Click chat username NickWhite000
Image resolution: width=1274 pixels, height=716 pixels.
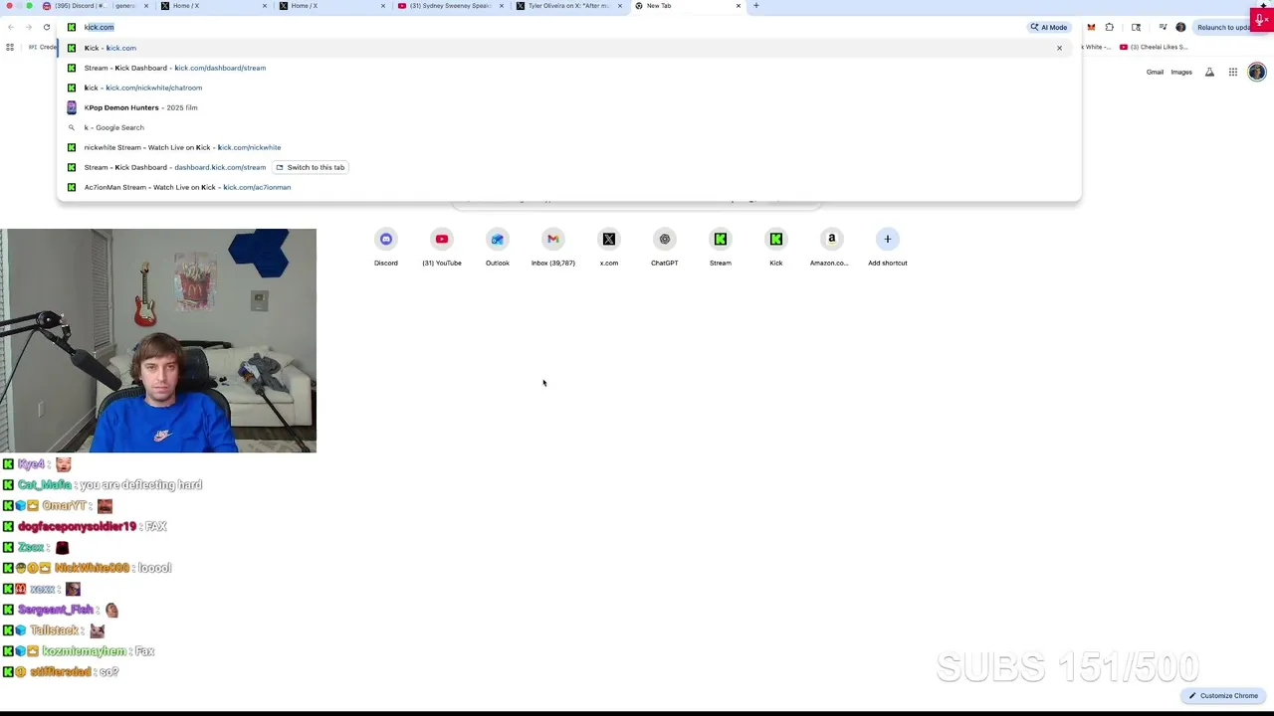[92, 568]
